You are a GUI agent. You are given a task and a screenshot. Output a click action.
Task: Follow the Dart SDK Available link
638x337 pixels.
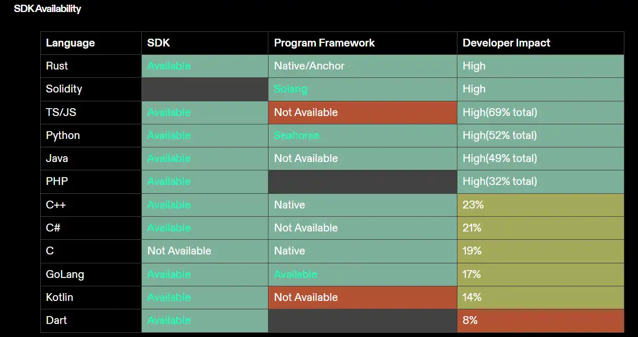click(169, 320)
